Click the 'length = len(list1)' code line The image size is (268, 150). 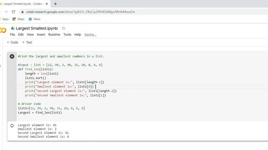coord(42,74)
